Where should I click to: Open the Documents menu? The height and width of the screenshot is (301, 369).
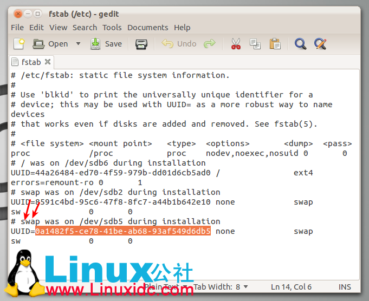[x=147, y=28]
